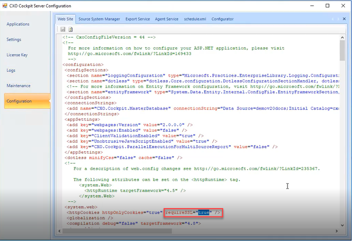Select the schedule.xml tab
The image size is (352, 241).
[195, 19]
